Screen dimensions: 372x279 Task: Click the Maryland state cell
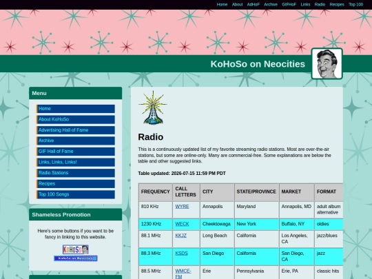[x=256, y=209]
